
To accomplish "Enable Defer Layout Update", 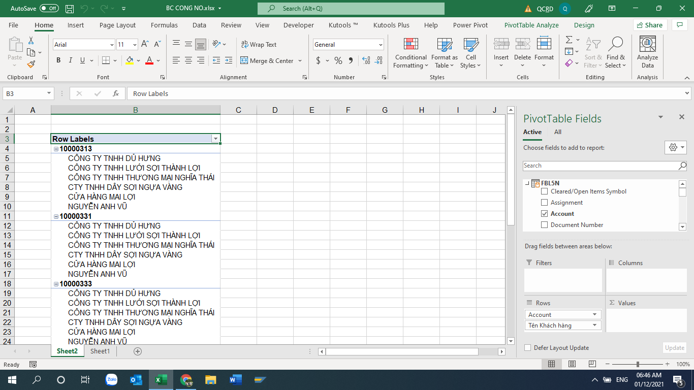I will (528, 348).
